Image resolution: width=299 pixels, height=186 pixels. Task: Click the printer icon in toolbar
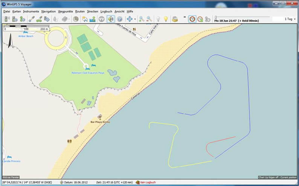pyautogui.click(x=175, y=19)
